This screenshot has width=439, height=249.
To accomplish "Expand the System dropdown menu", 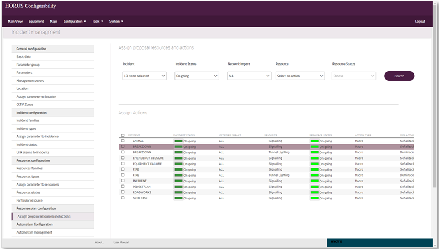I will [x=116, y=22].
